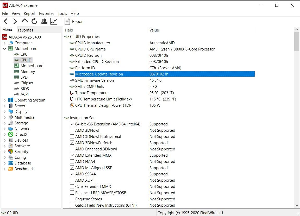Open the Help menu
The height and width of the screenshot is (216, 300).
click(75, 13)
